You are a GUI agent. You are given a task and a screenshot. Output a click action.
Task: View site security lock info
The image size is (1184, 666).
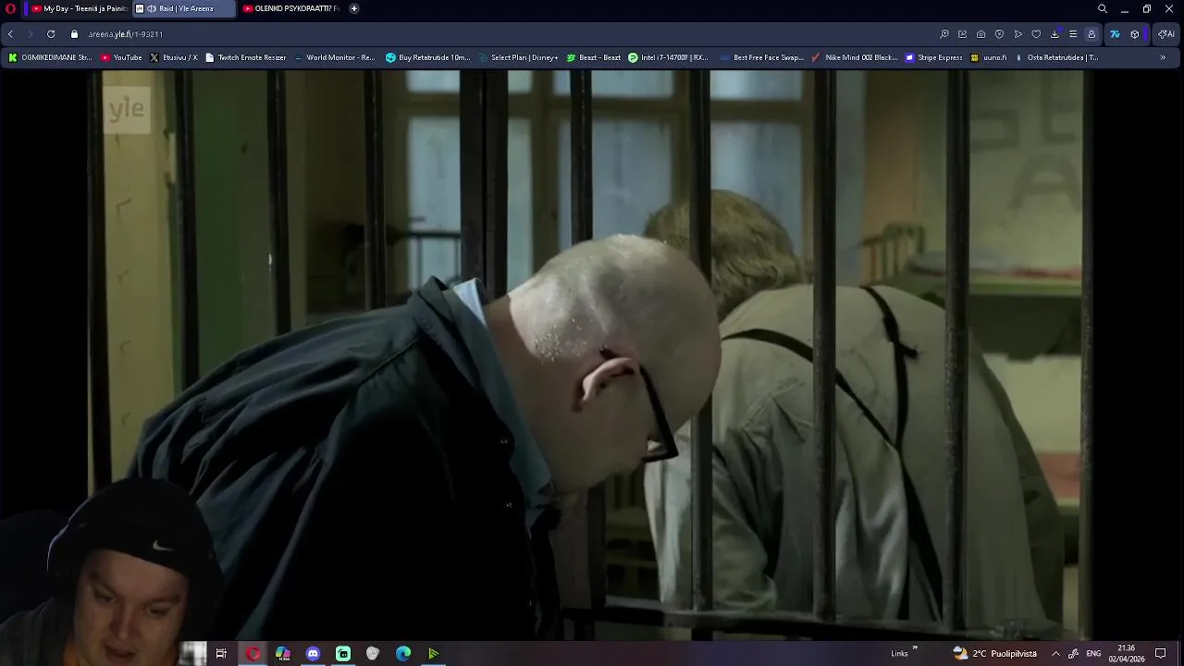[74, 34]
